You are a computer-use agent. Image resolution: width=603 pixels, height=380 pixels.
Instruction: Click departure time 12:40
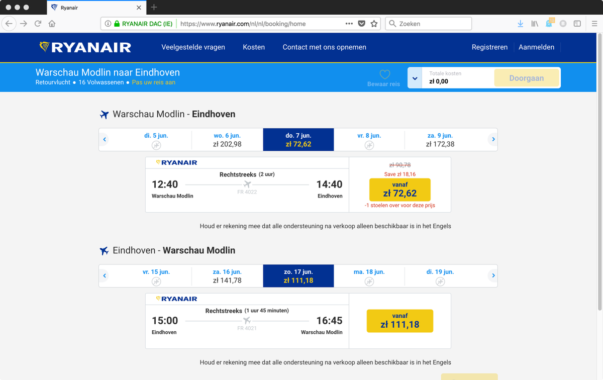click(x=165, y=184)
